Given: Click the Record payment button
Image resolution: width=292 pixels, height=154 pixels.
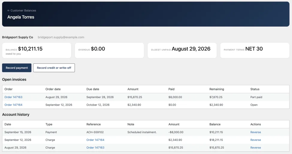Looking at the screenshot, I should coord(17,68).
